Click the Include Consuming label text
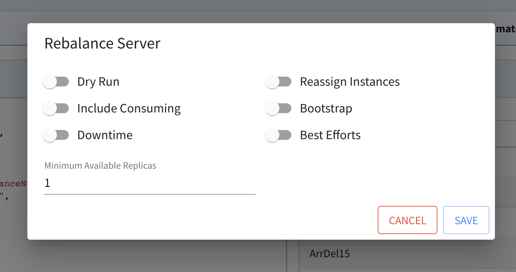Viewport: 516px width, 272px height. tap(129, 109)
